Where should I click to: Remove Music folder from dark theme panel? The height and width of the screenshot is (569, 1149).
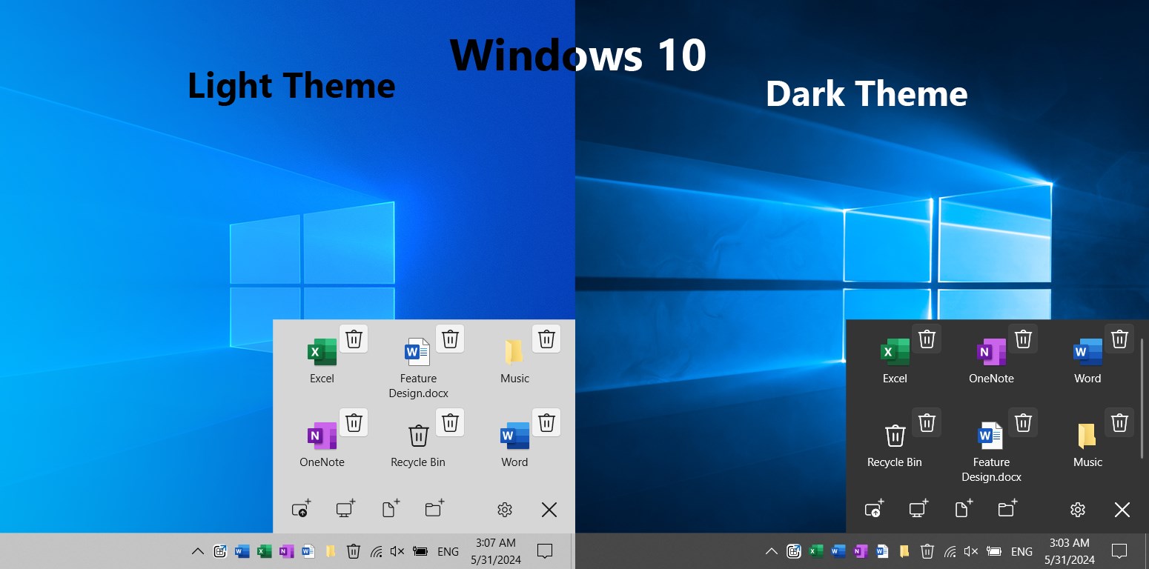tap(1119, 422)
